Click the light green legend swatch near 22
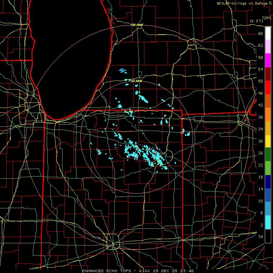273x273 pixels. coord(268,168)
